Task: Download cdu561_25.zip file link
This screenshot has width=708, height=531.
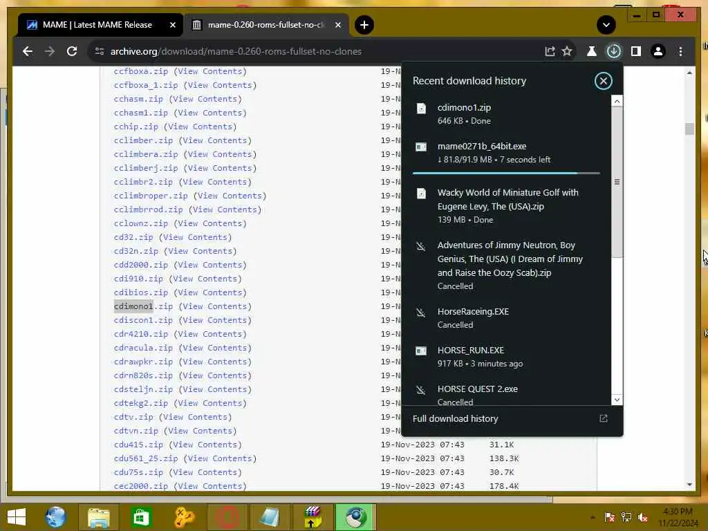Action: [146, 459]
